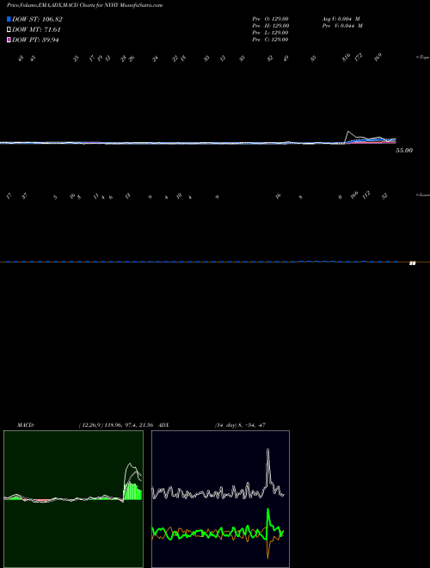Click the 316 value in the top number row
This screenshot has width=430, height=568.
coord(347,58)
